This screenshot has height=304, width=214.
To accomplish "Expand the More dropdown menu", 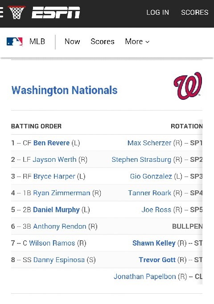I will 137,41.
